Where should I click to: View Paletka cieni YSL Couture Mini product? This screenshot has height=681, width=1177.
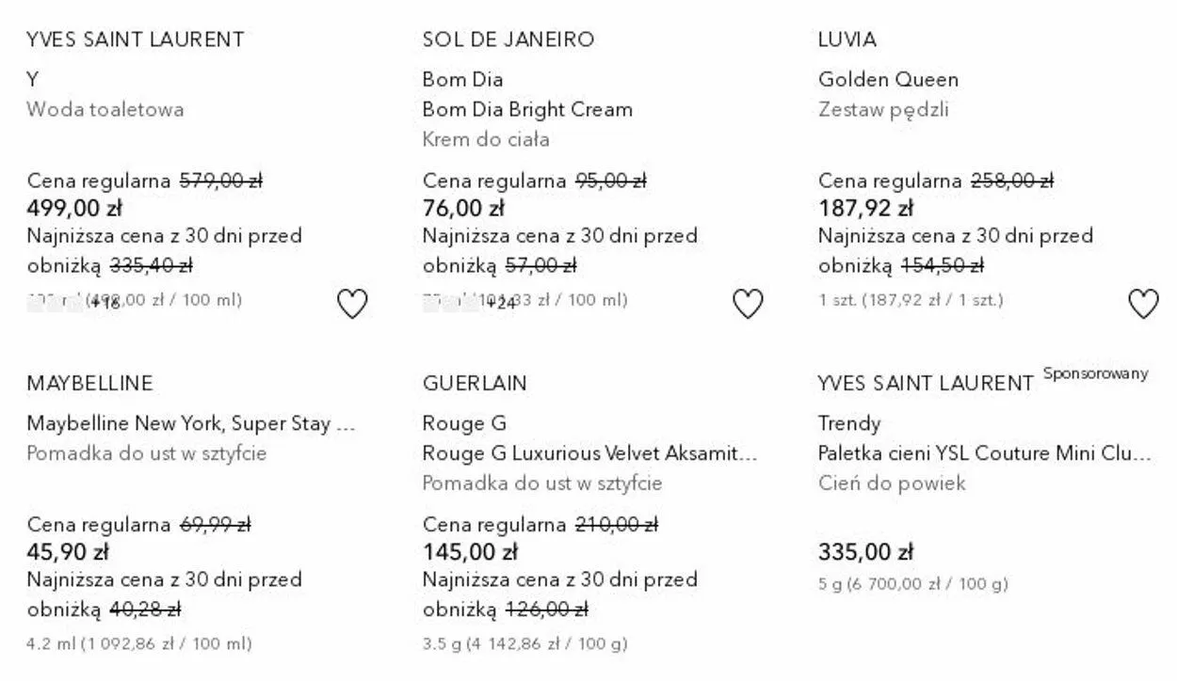(984, 453)
